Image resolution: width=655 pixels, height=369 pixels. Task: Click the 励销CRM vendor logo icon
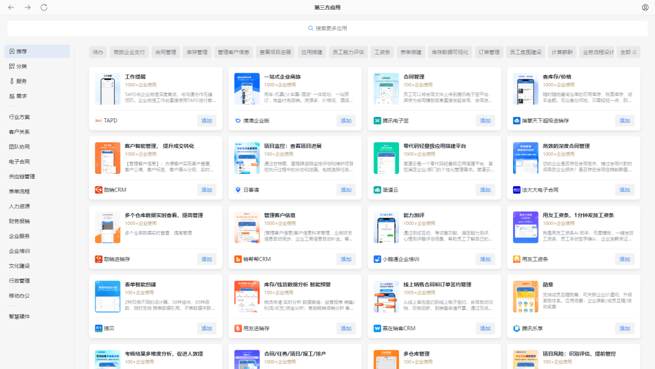point(99,190)
